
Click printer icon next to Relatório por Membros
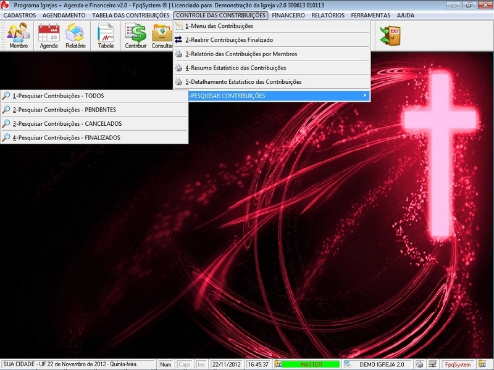[x=178, y=54]
